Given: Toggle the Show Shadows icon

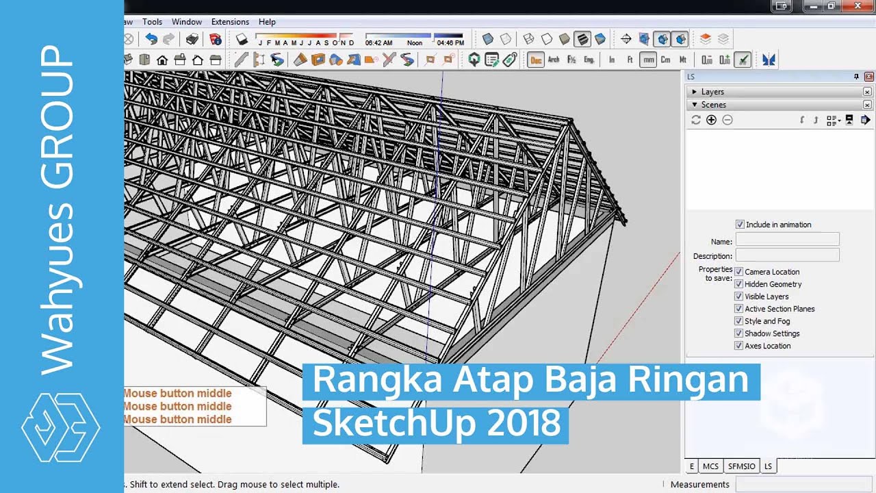Looking at the screenshot, I should (x=242, y=40).
